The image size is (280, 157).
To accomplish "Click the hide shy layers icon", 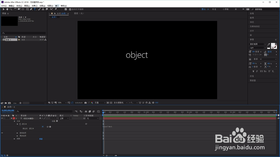I will click(86, 111).
